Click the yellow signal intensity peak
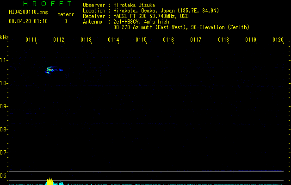The width and height of the screenshot is (291, 185). point(49,181)
